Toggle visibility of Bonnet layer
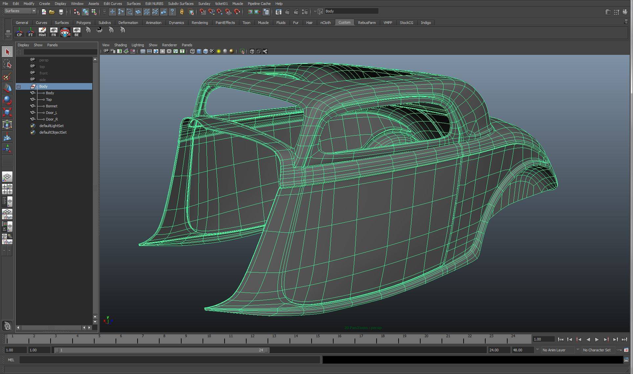 [33, 105]
